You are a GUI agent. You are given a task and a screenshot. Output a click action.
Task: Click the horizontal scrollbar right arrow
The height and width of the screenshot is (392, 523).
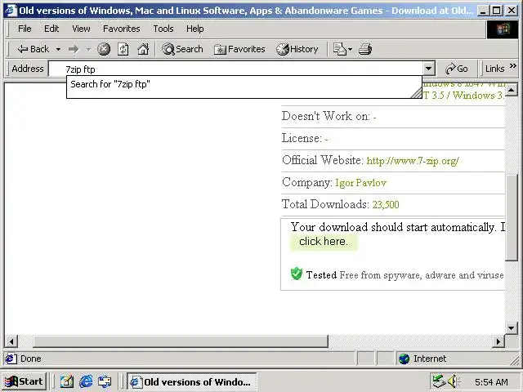coord(498,341)
